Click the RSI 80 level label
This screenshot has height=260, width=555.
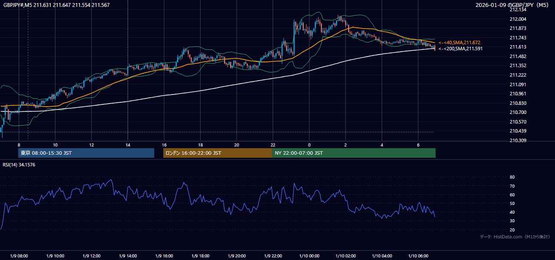pyautogui.click(x=512, y=177)
